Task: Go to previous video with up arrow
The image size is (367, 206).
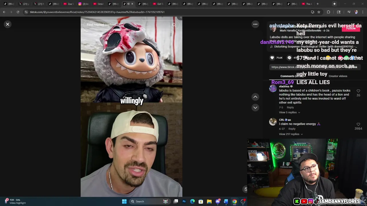Action: coord(255,97)
